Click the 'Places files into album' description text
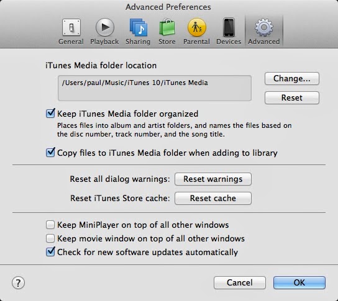 (174, 130)
